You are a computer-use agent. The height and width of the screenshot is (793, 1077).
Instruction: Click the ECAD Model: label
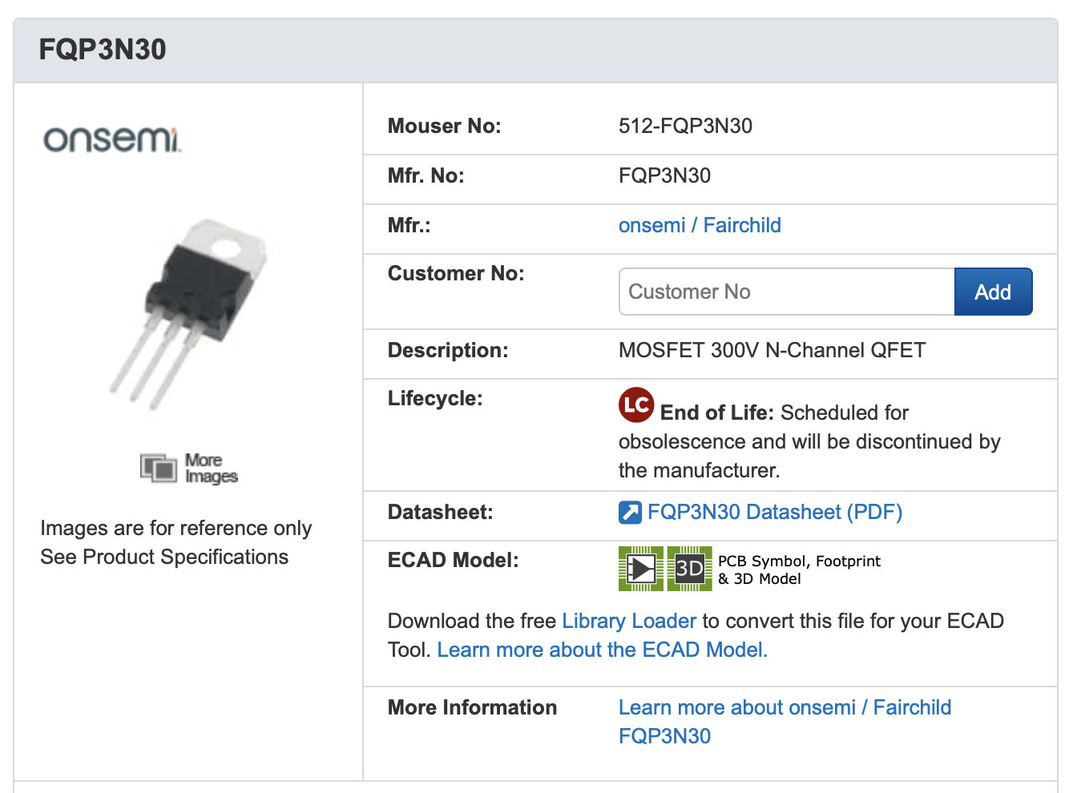click(x=453, y=560)
